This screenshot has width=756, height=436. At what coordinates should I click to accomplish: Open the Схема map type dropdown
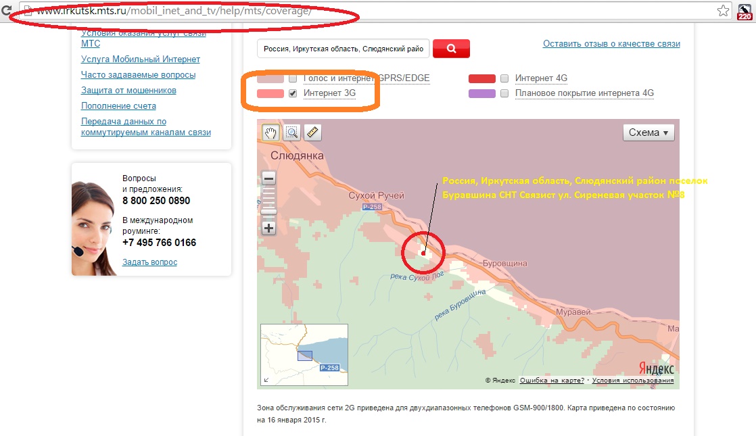[648, 132]
